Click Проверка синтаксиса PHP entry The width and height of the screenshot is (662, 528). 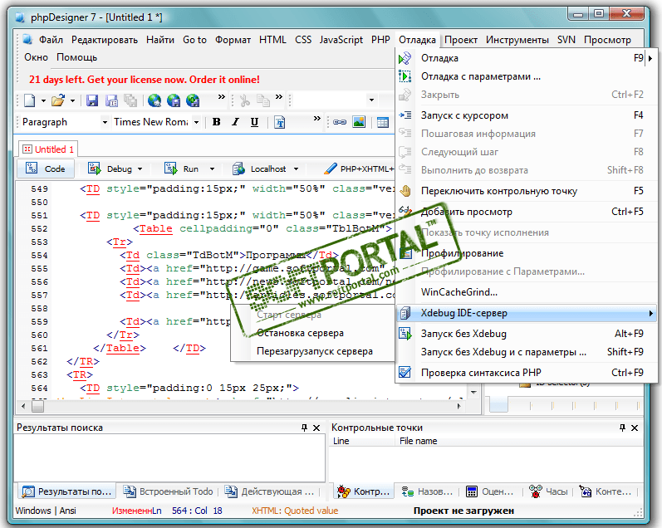(x=526, y=373)
